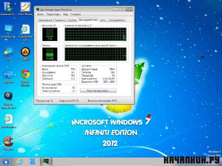Screen dimensions: 222x166
Task: Open Internet Explorer from the taskbar
Action: [x=20, y=162]
